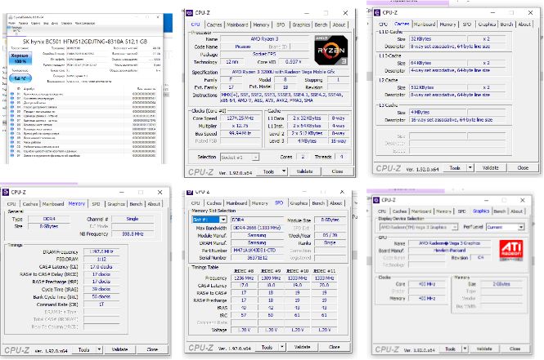544x360 pixels.
Task: Click the ATI Radeon logo in Graphics window
Action: pyautogui.click(x=511, y=251)
